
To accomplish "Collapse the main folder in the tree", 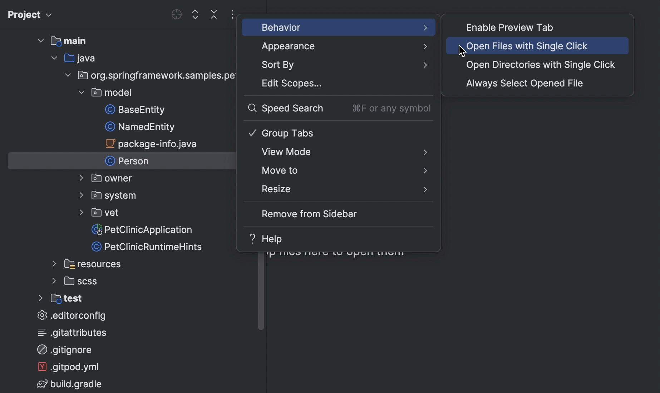I will (x=40, y=41).
